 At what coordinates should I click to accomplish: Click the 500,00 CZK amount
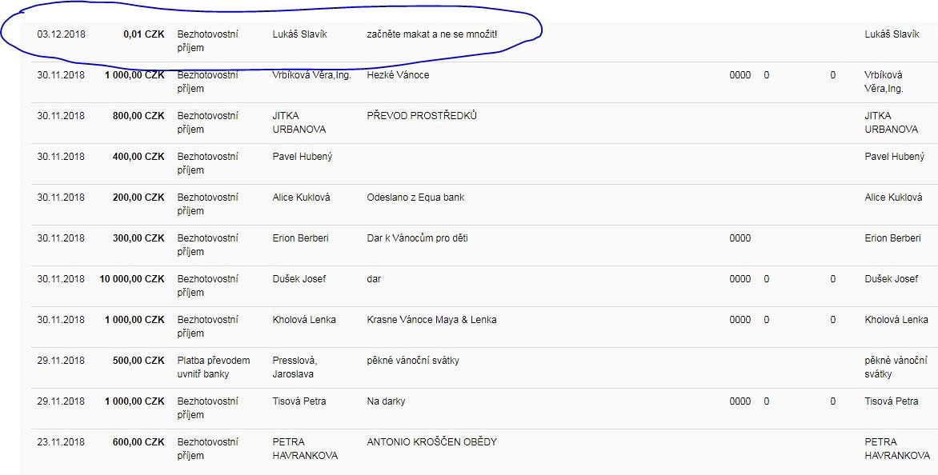(x=138, y=361)
